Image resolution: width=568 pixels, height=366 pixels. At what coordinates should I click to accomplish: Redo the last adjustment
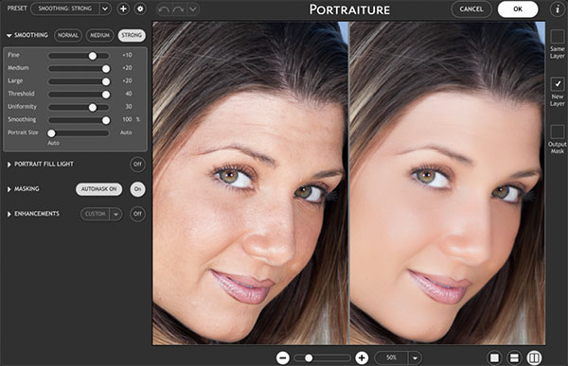[x=178, y=9]
